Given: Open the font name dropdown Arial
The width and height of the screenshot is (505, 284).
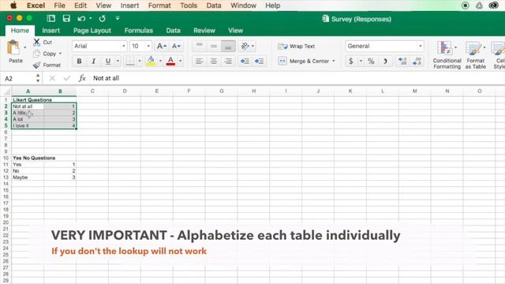Looking at the screenshot, I should 124,46.
